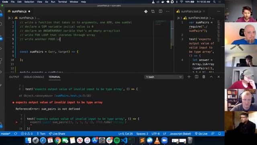This screenshot has height=145, width=257.
Task: Maximize the panel with chevron up
Action: [x=211, y=77]
